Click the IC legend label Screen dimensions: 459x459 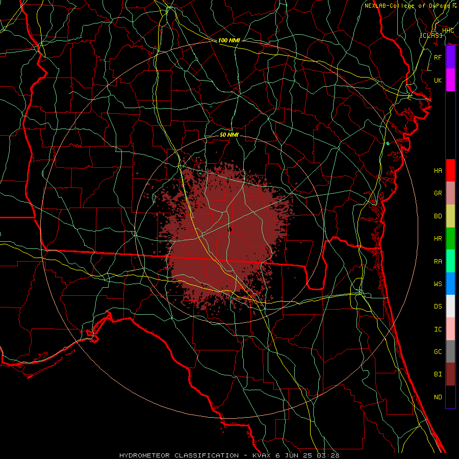438,329
